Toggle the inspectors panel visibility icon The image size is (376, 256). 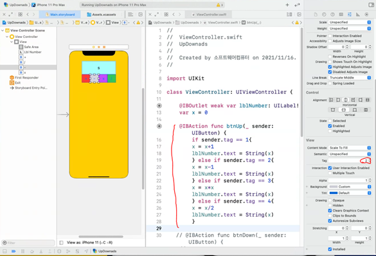point(371,5)
